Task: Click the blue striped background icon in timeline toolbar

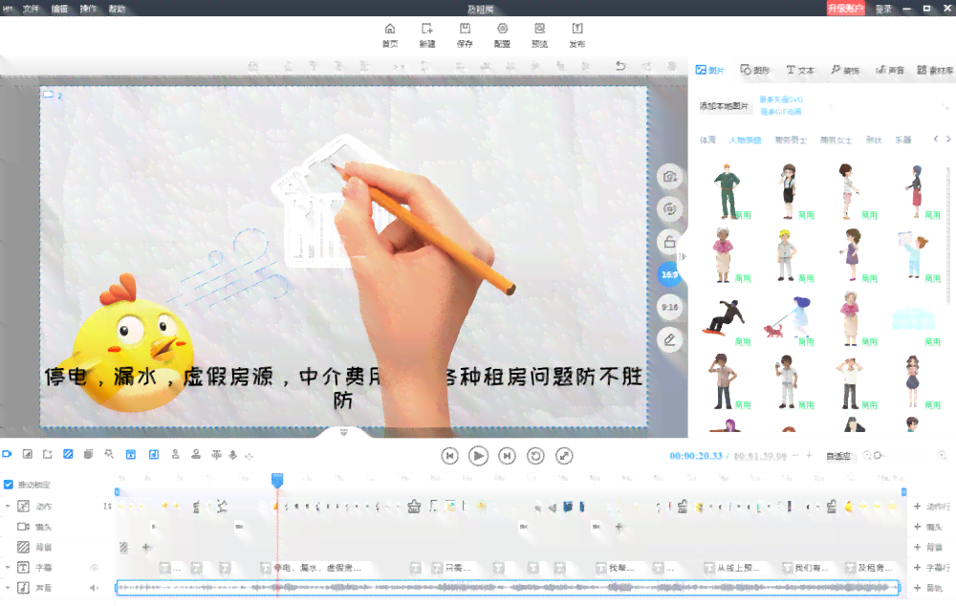Action: coord(68,454)
